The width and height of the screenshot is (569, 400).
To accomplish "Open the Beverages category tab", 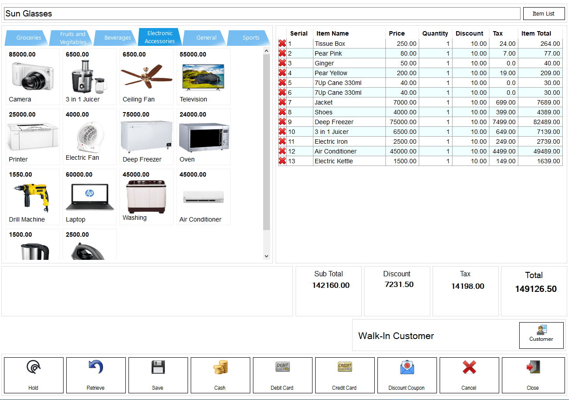I will pos(117,38).
